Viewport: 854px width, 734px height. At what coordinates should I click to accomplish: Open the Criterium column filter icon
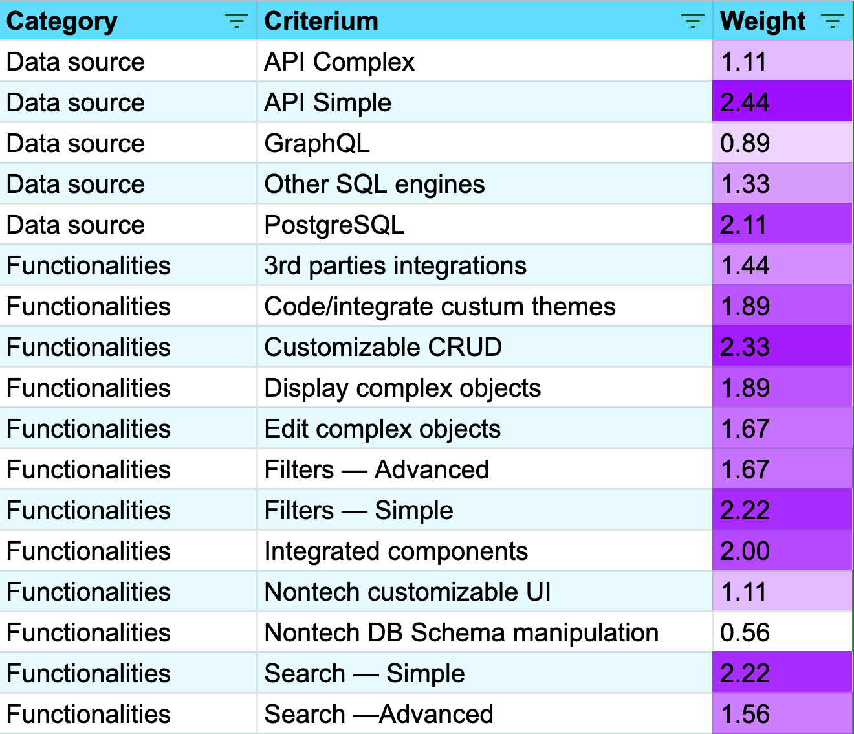point(693,22)
